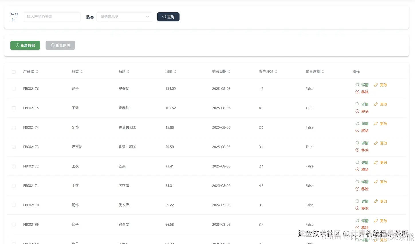This screenshot has height=244, width=415.
Task: Select the FB002172 row checkbox
Action: point(14,166)
